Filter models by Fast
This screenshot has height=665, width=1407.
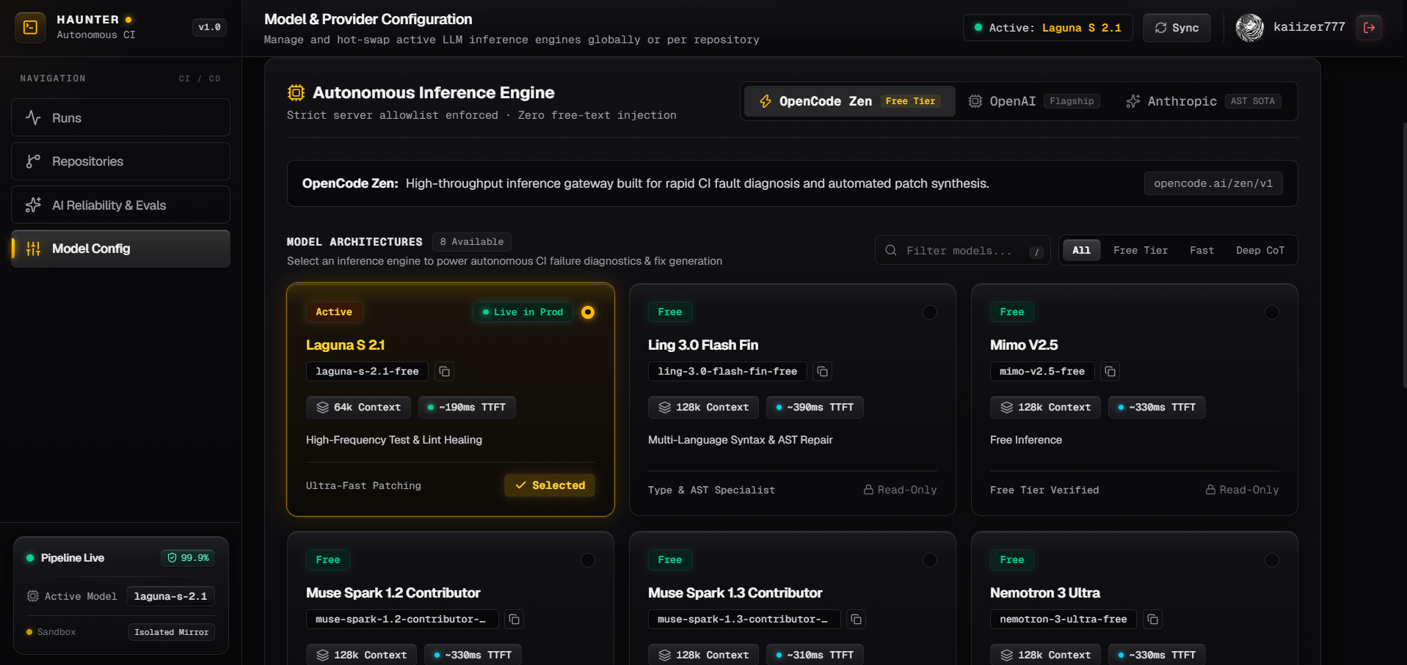1202,250
